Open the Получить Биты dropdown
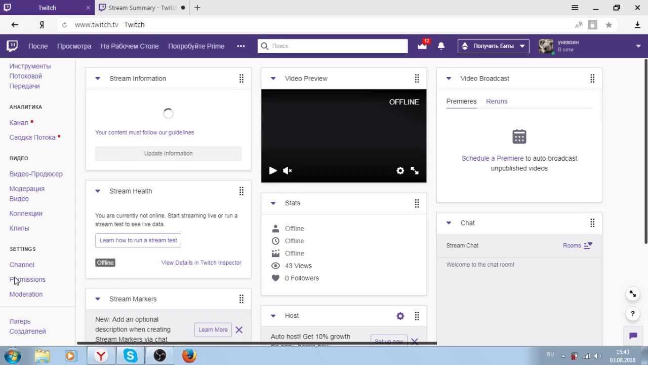This screenshot has height=365, width=648. tap(494, 46)
